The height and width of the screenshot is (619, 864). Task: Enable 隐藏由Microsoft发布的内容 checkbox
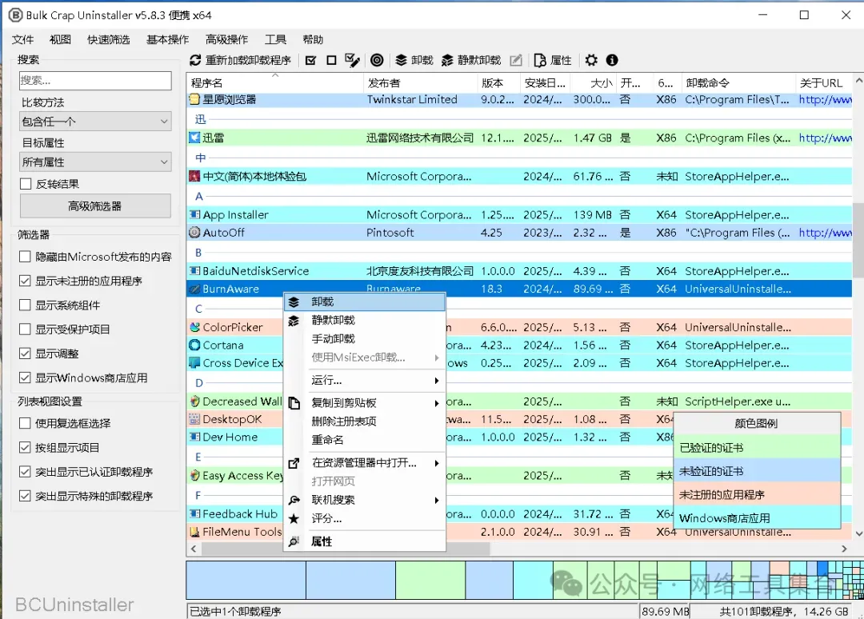25,257
